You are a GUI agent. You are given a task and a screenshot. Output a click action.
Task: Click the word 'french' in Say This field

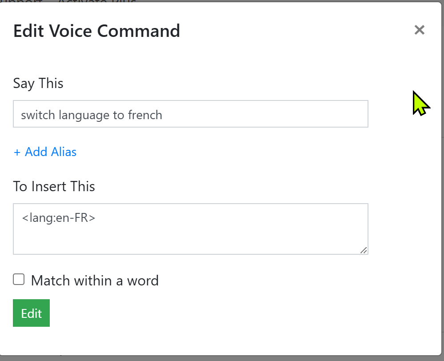coord(145,115)
